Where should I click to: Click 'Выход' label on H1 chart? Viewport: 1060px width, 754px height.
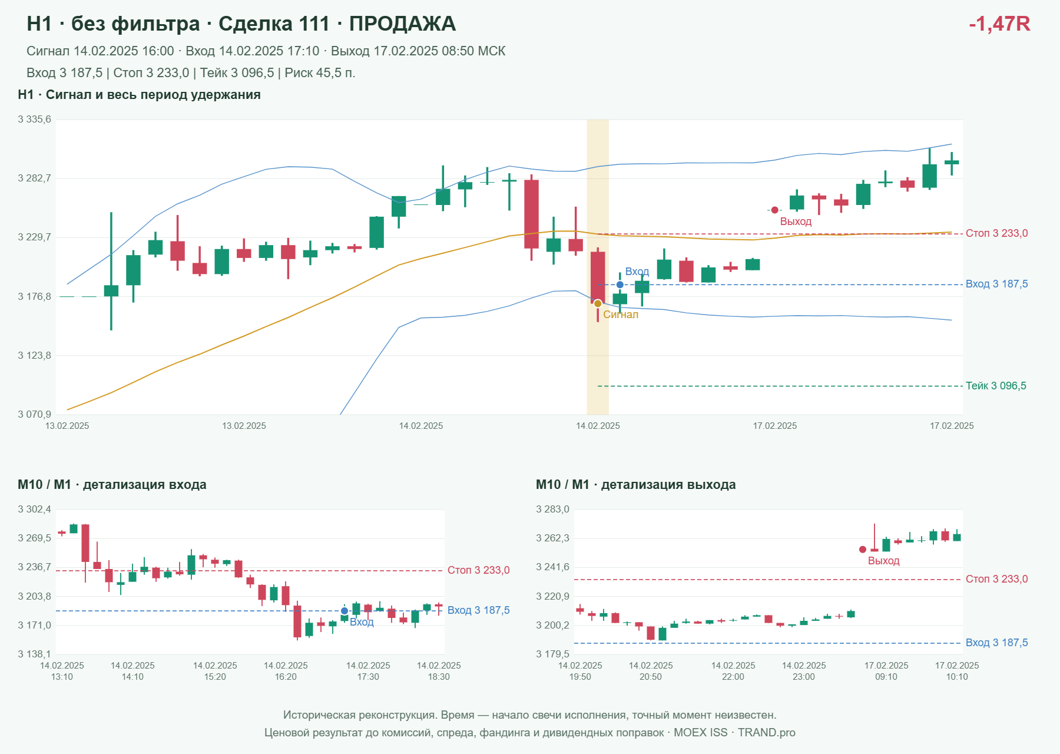pyautogui.click(x=796, y=221)
